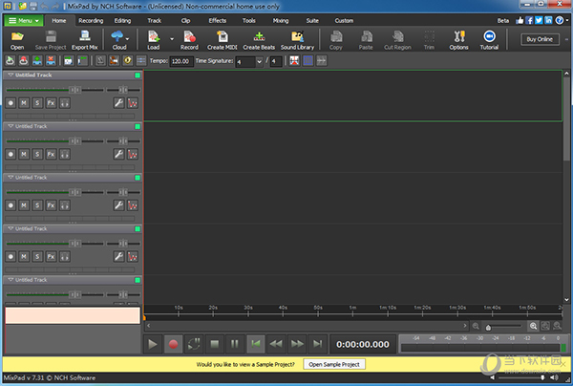
Task: Click the add new track icon with green plus
Action: [x=37, y=61]
